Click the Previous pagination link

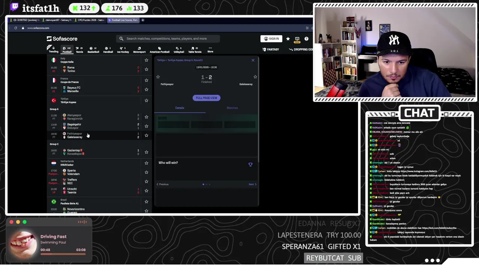162,184
